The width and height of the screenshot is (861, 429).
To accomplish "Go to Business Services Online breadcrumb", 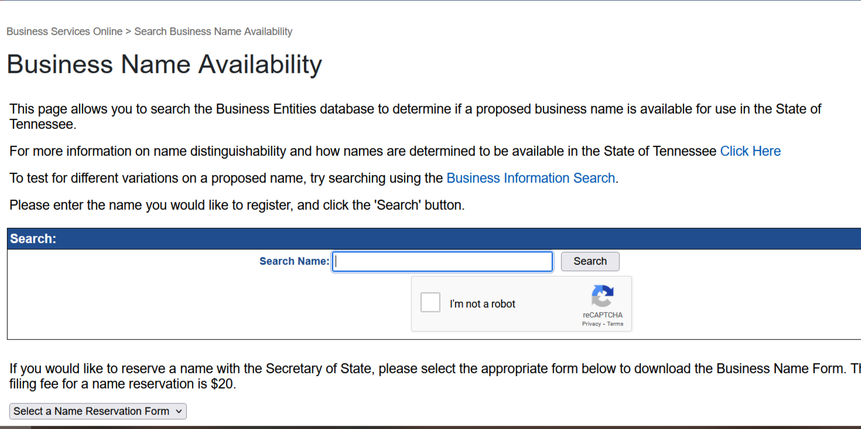I will (x=64, y=32).
